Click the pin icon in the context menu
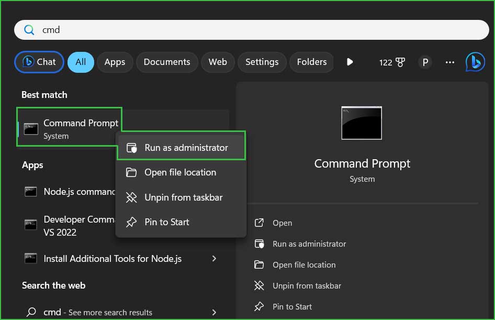 pyautogui.click(x=131, y=222)
